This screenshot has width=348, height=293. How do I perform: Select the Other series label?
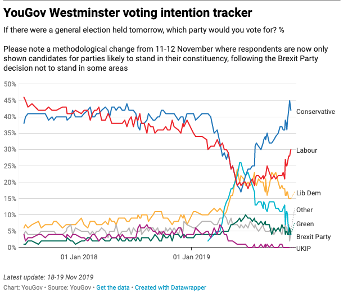[304, 210]
